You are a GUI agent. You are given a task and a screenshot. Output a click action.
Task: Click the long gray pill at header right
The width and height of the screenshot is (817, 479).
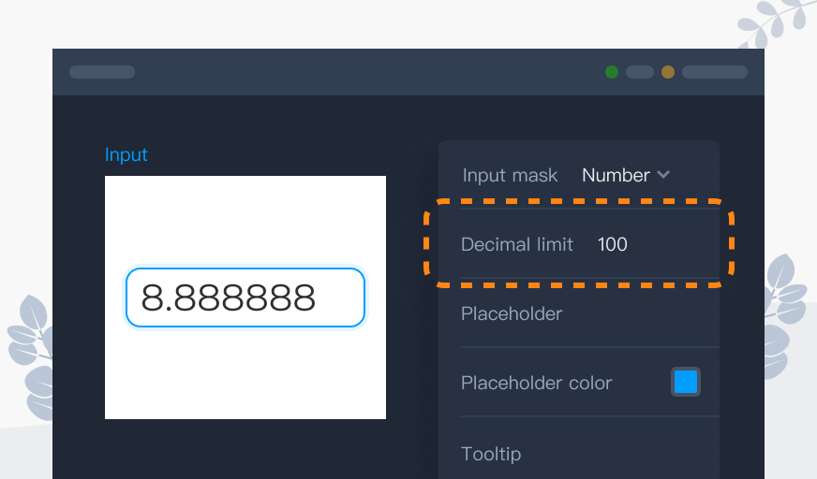point(714,72)
